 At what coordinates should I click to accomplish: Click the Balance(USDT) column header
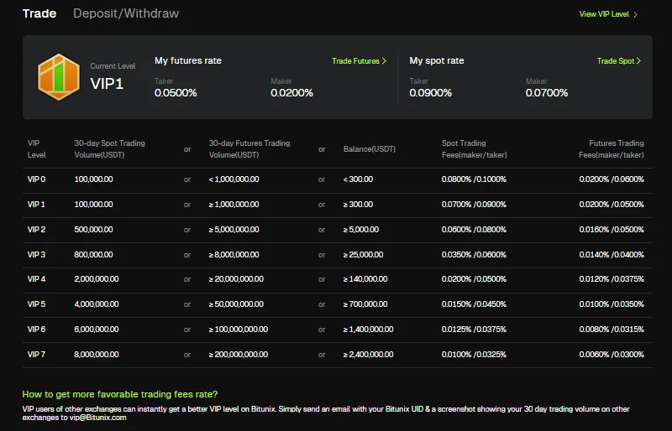[x=370, y=149]
